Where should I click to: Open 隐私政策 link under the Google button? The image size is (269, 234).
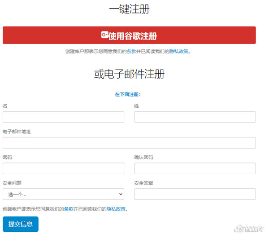(178, 51)
